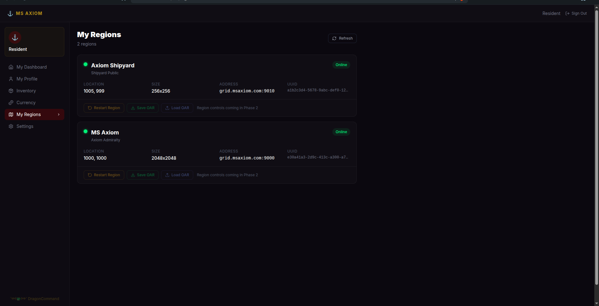This screenshot has height=306, width=599.
Task: Open the Currency section
Action: click(34, 103)
